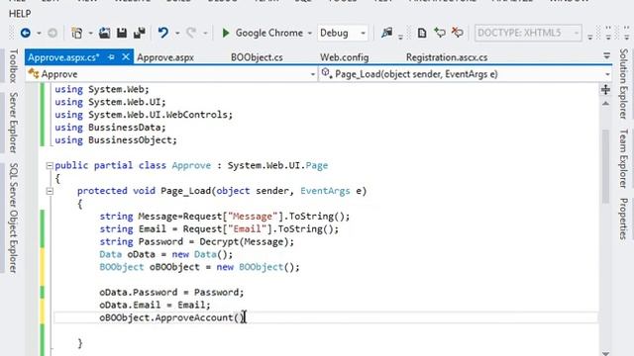Click the Navigate Backward arrow icon
The height and width of the screenshot is (356, 634).
(26, 33)
